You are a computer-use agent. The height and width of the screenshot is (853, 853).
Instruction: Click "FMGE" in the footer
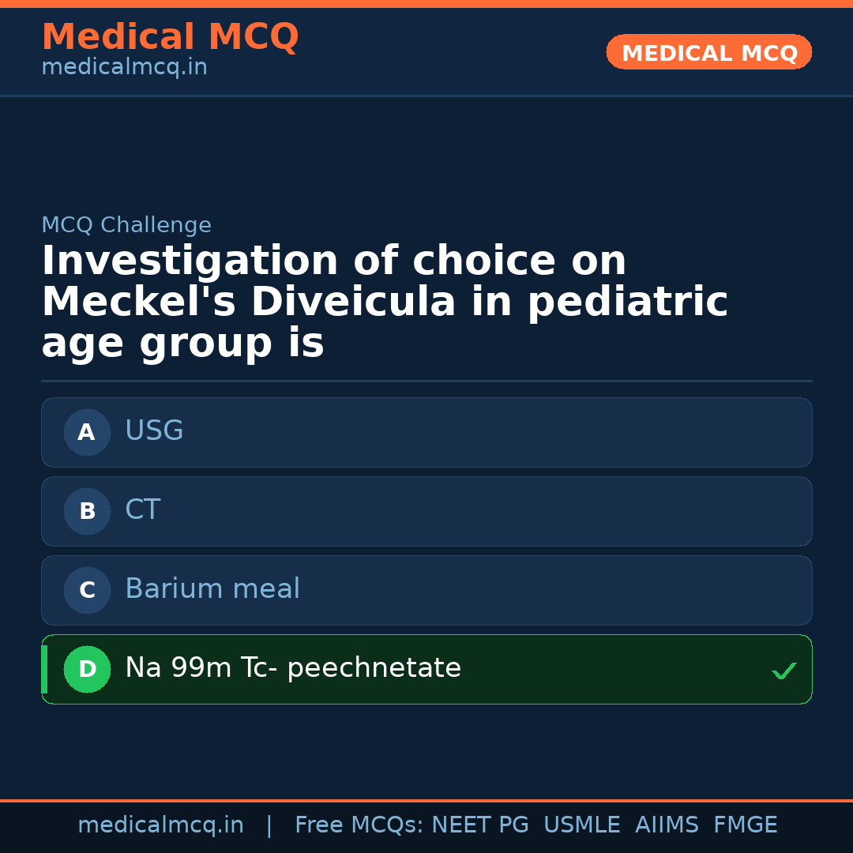point(745,825)
